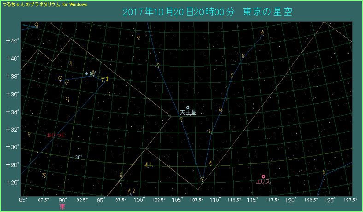Click the +30° declination grid label
This screenshot has height=212, width=363.
[76, 157]
